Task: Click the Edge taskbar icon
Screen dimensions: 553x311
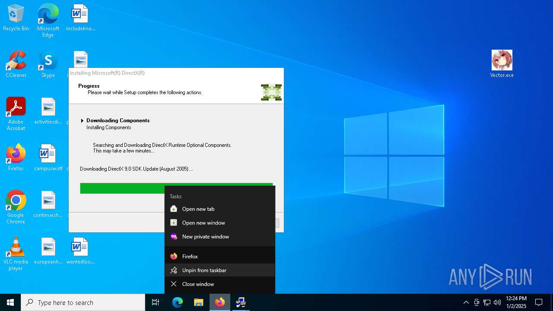Action: [178, 302]
